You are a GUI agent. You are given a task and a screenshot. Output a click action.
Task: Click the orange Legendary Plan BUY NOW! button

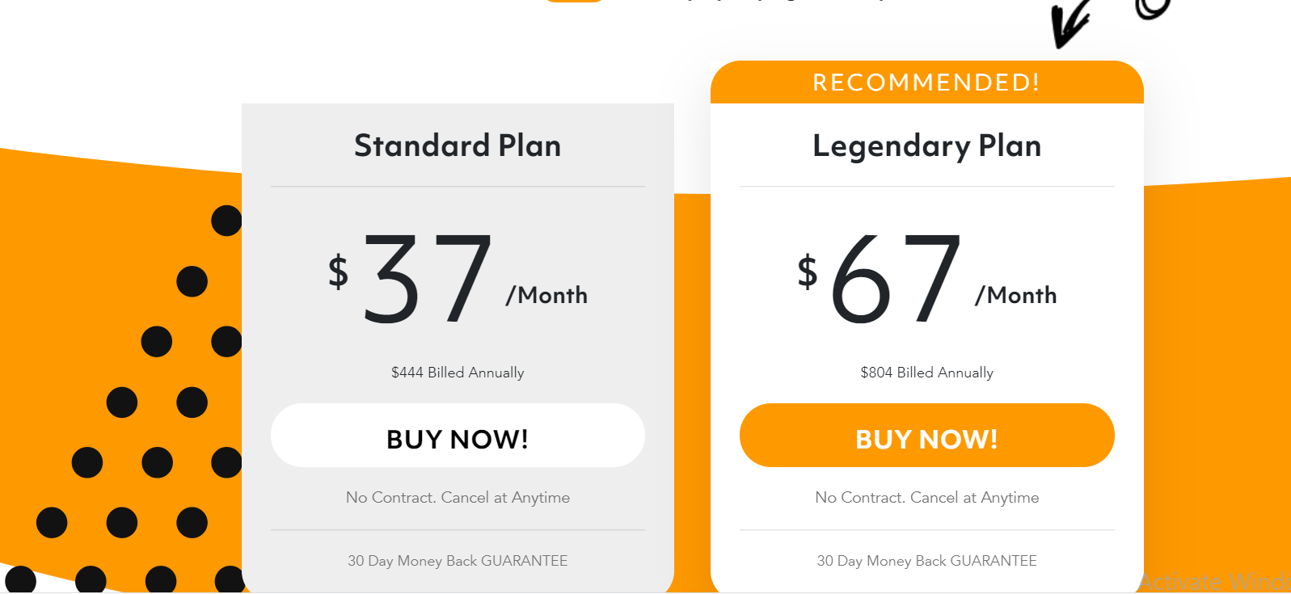(x=926, y=435)
